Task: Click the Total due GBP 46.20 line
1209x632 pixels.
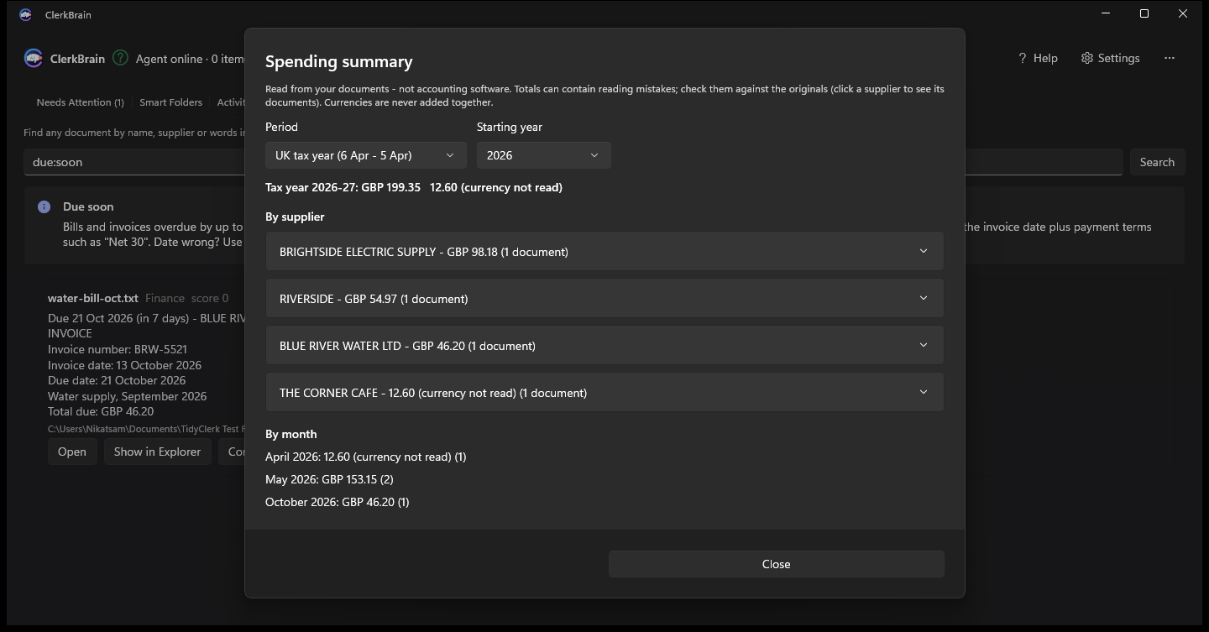Action: pyautogui.click(x=101, y=411)
